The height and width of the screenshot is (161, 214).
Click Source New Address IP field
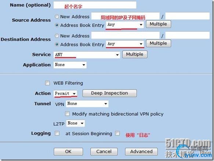click(125, 16)
